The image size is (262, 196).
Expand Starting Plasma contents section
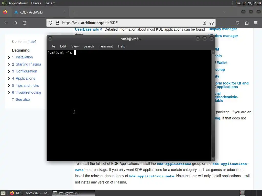[9, 64]
